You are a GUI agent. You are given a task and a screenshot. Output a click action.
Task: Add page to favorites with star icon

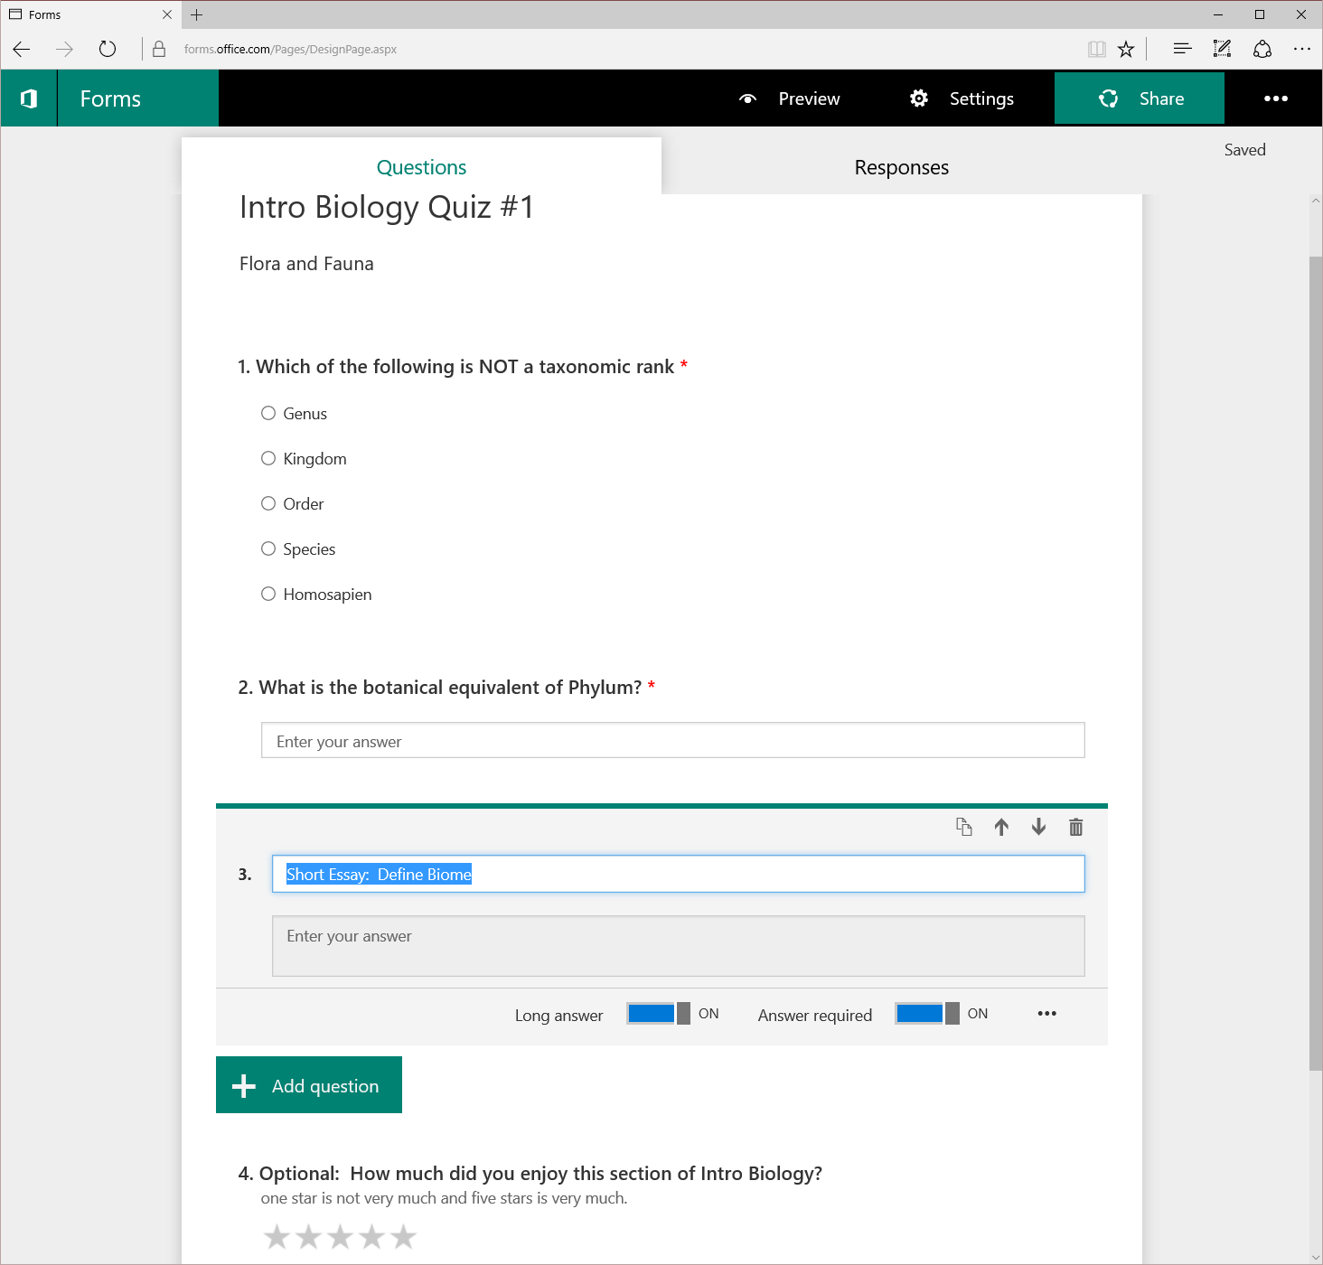[x=1126, y=50]
